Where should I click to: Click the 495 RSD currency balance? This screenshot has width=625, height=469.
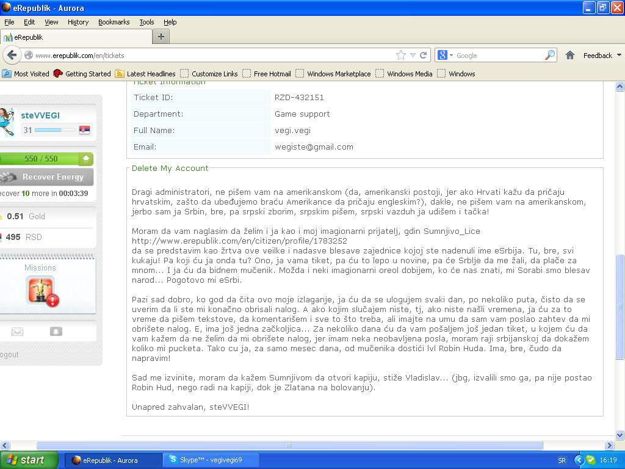point(24,237)
